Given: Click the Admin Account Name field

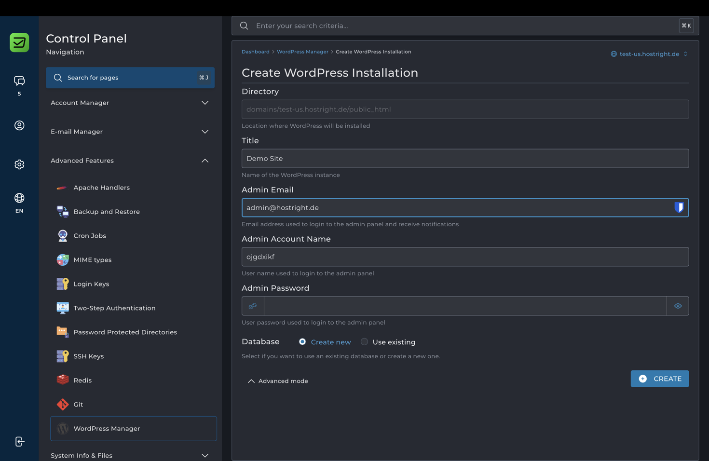Looking at the screenshot, I should click(x=465, y=257).
